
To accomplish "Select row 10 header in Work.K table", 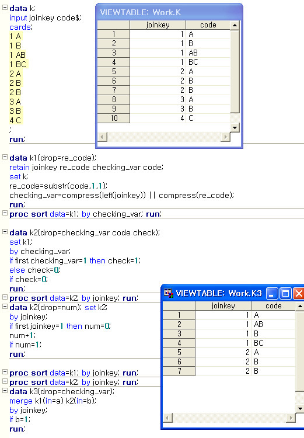I will [114, 118].
